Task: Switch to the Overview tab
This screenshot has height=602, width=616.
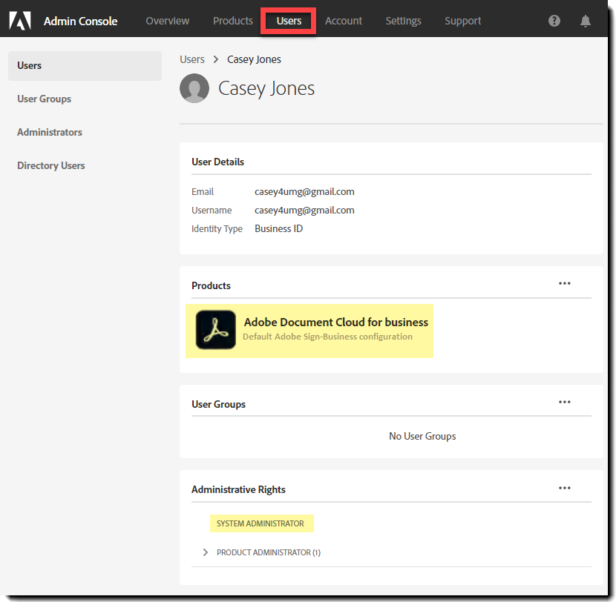Action: point(168,21)
